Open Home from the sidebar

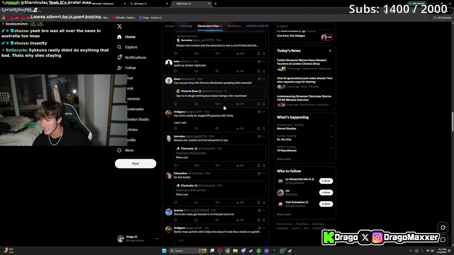coord(126,37)
